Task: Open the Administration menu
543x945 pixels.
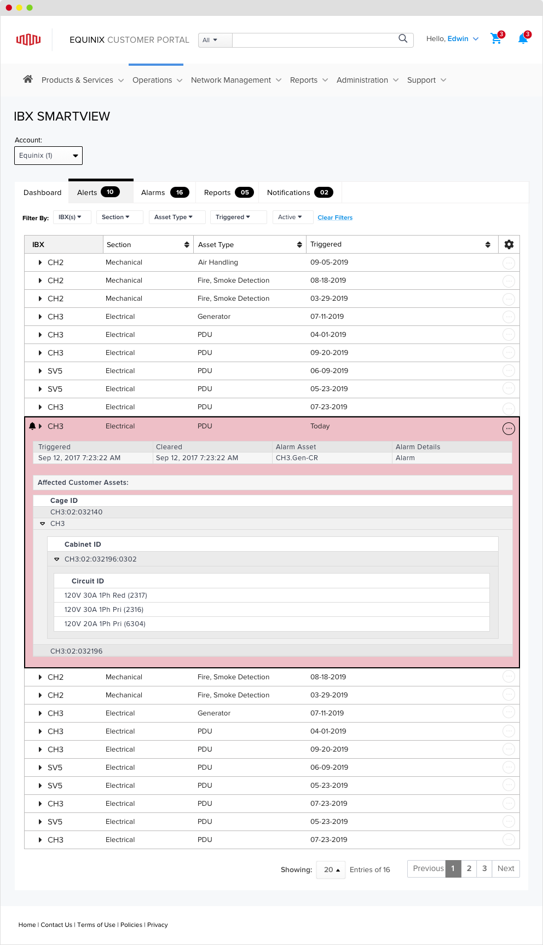Action: tap(367, 80)
